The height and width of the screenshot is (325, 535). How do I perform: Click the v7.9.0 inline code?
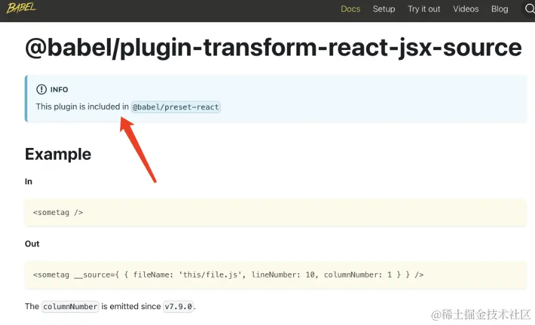[x=178, y=307]
